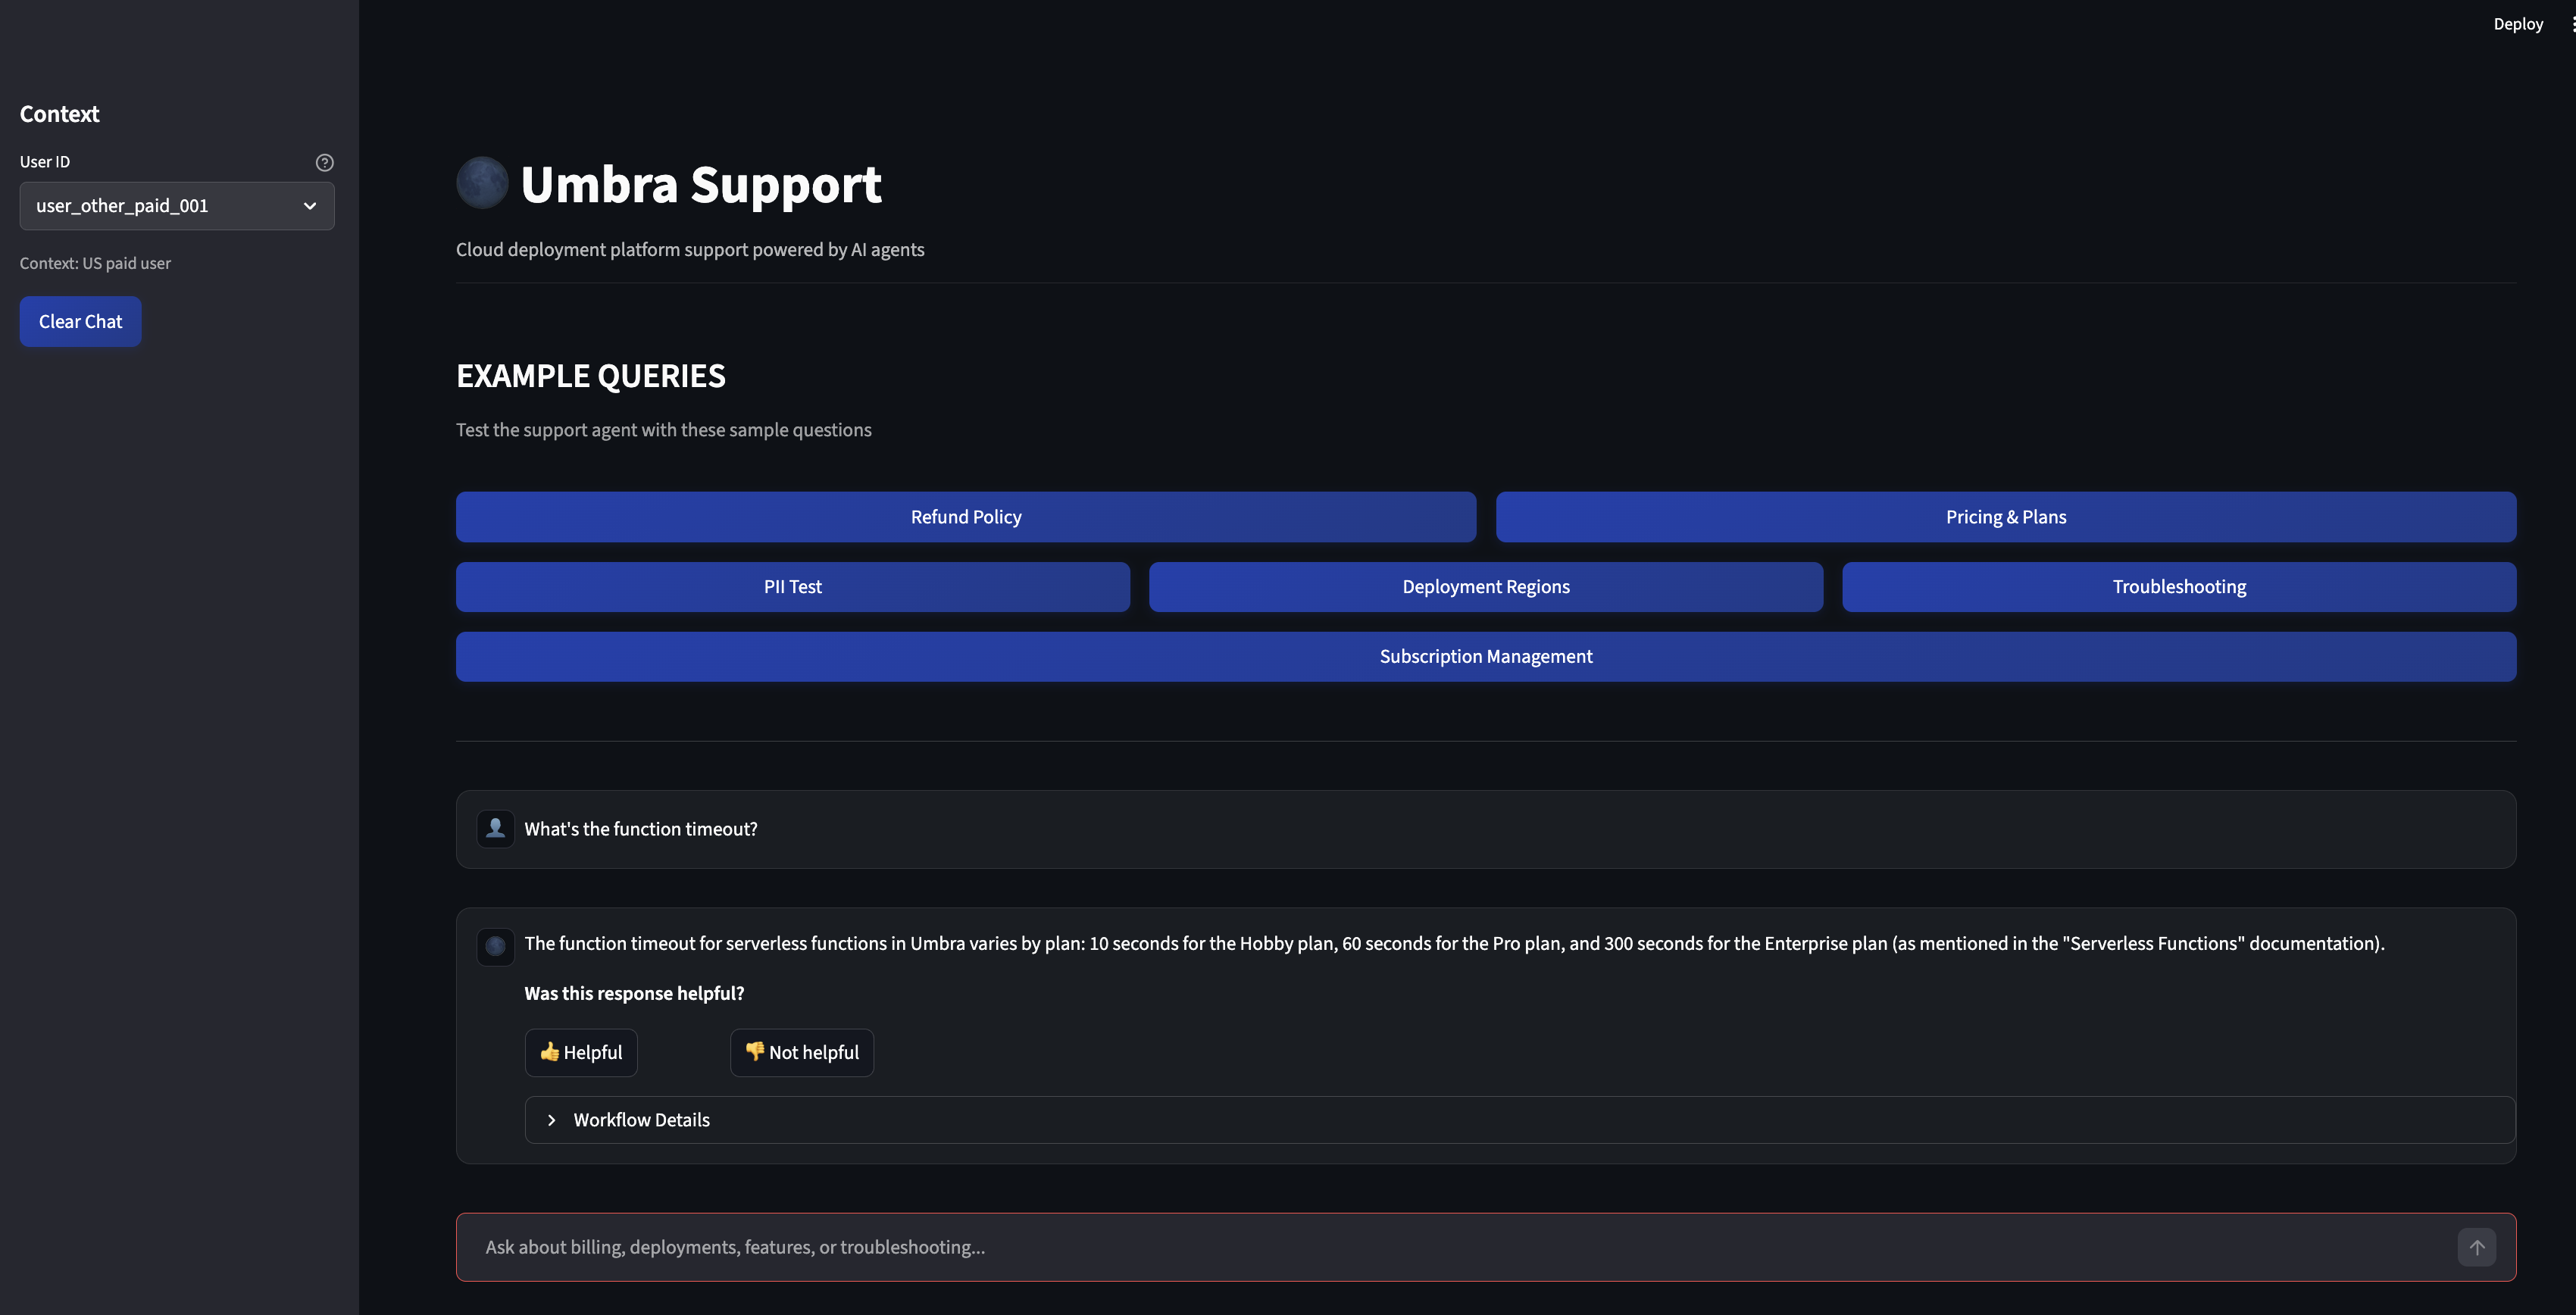2576x1315 pixels.
Task: Expand the Workflow Details section
Action: tap(641, 1120)
